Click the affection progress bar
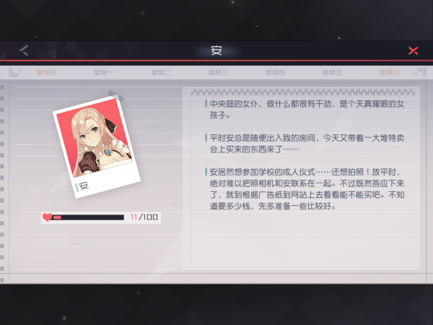 coord(88,217)
